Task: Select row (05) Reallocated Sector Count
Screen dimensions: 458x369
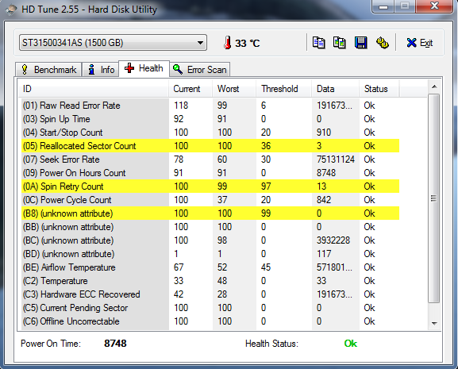Action: coord(210,146)
